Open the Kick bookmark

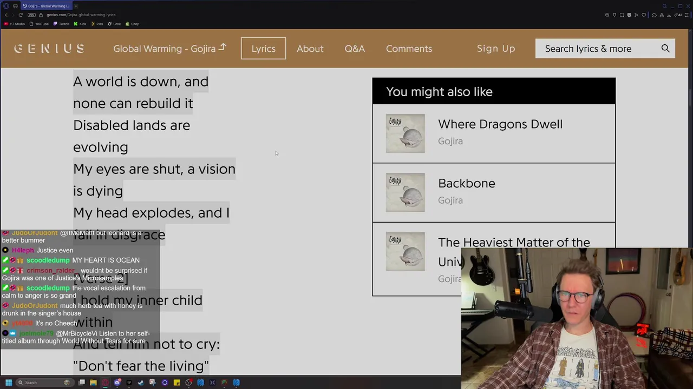click(80, 24)
